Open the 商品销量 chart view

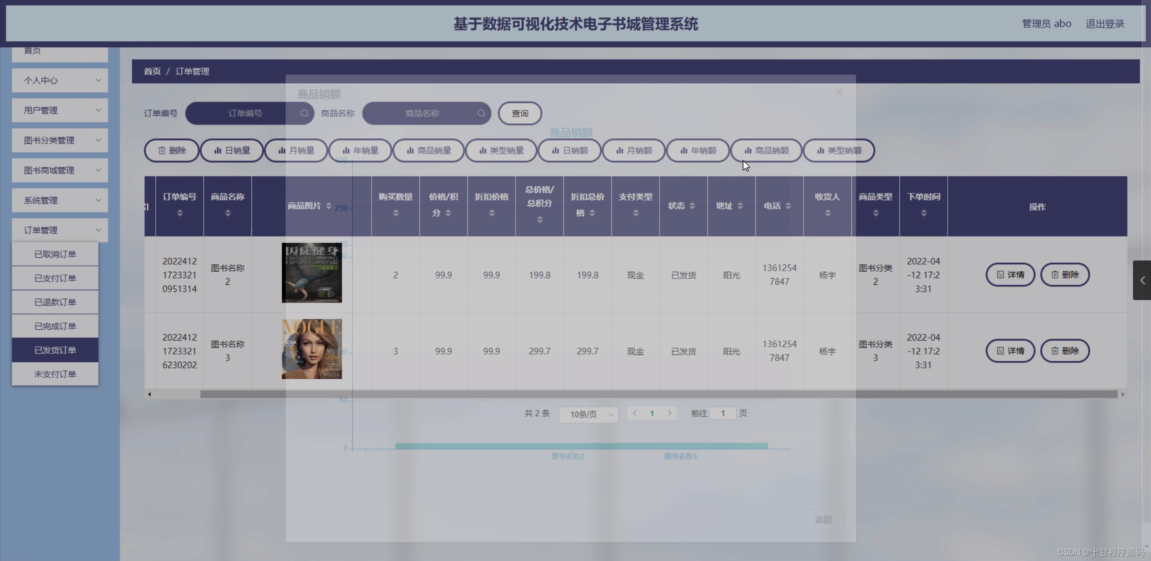tap(428, 150)
